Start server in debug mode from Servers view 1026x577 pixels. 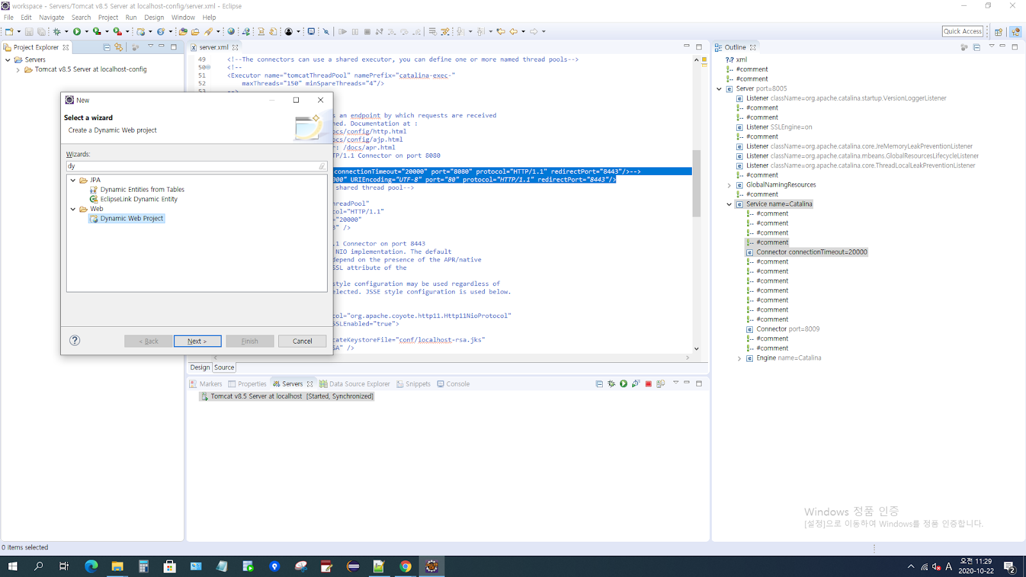(611, 383)
